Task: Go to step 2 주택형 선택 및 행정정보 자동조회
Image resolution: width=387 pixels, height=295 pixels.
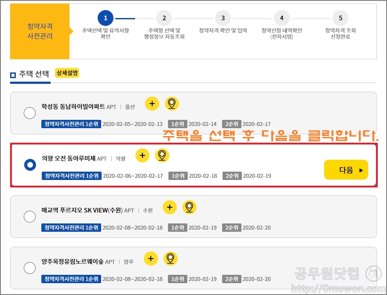Action: tap(164, 25)
